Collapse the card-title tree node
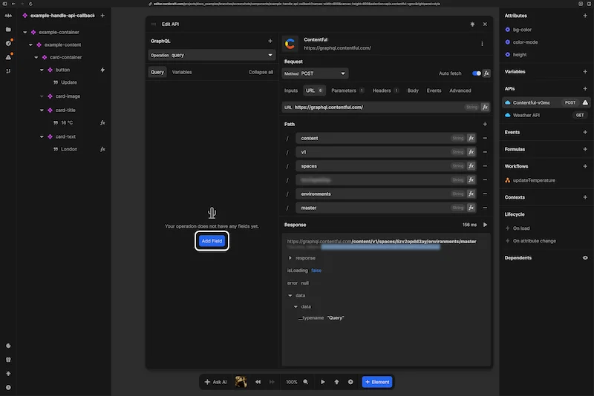This screenshot has height=396, width=594. (x=42, y=110)
